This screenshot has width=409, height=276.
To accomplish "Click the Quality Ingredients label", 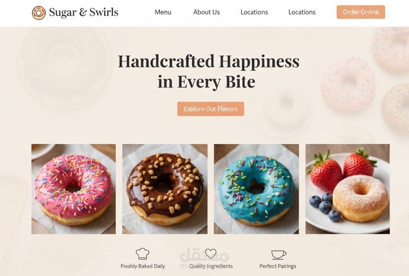I will coord(211,266).
